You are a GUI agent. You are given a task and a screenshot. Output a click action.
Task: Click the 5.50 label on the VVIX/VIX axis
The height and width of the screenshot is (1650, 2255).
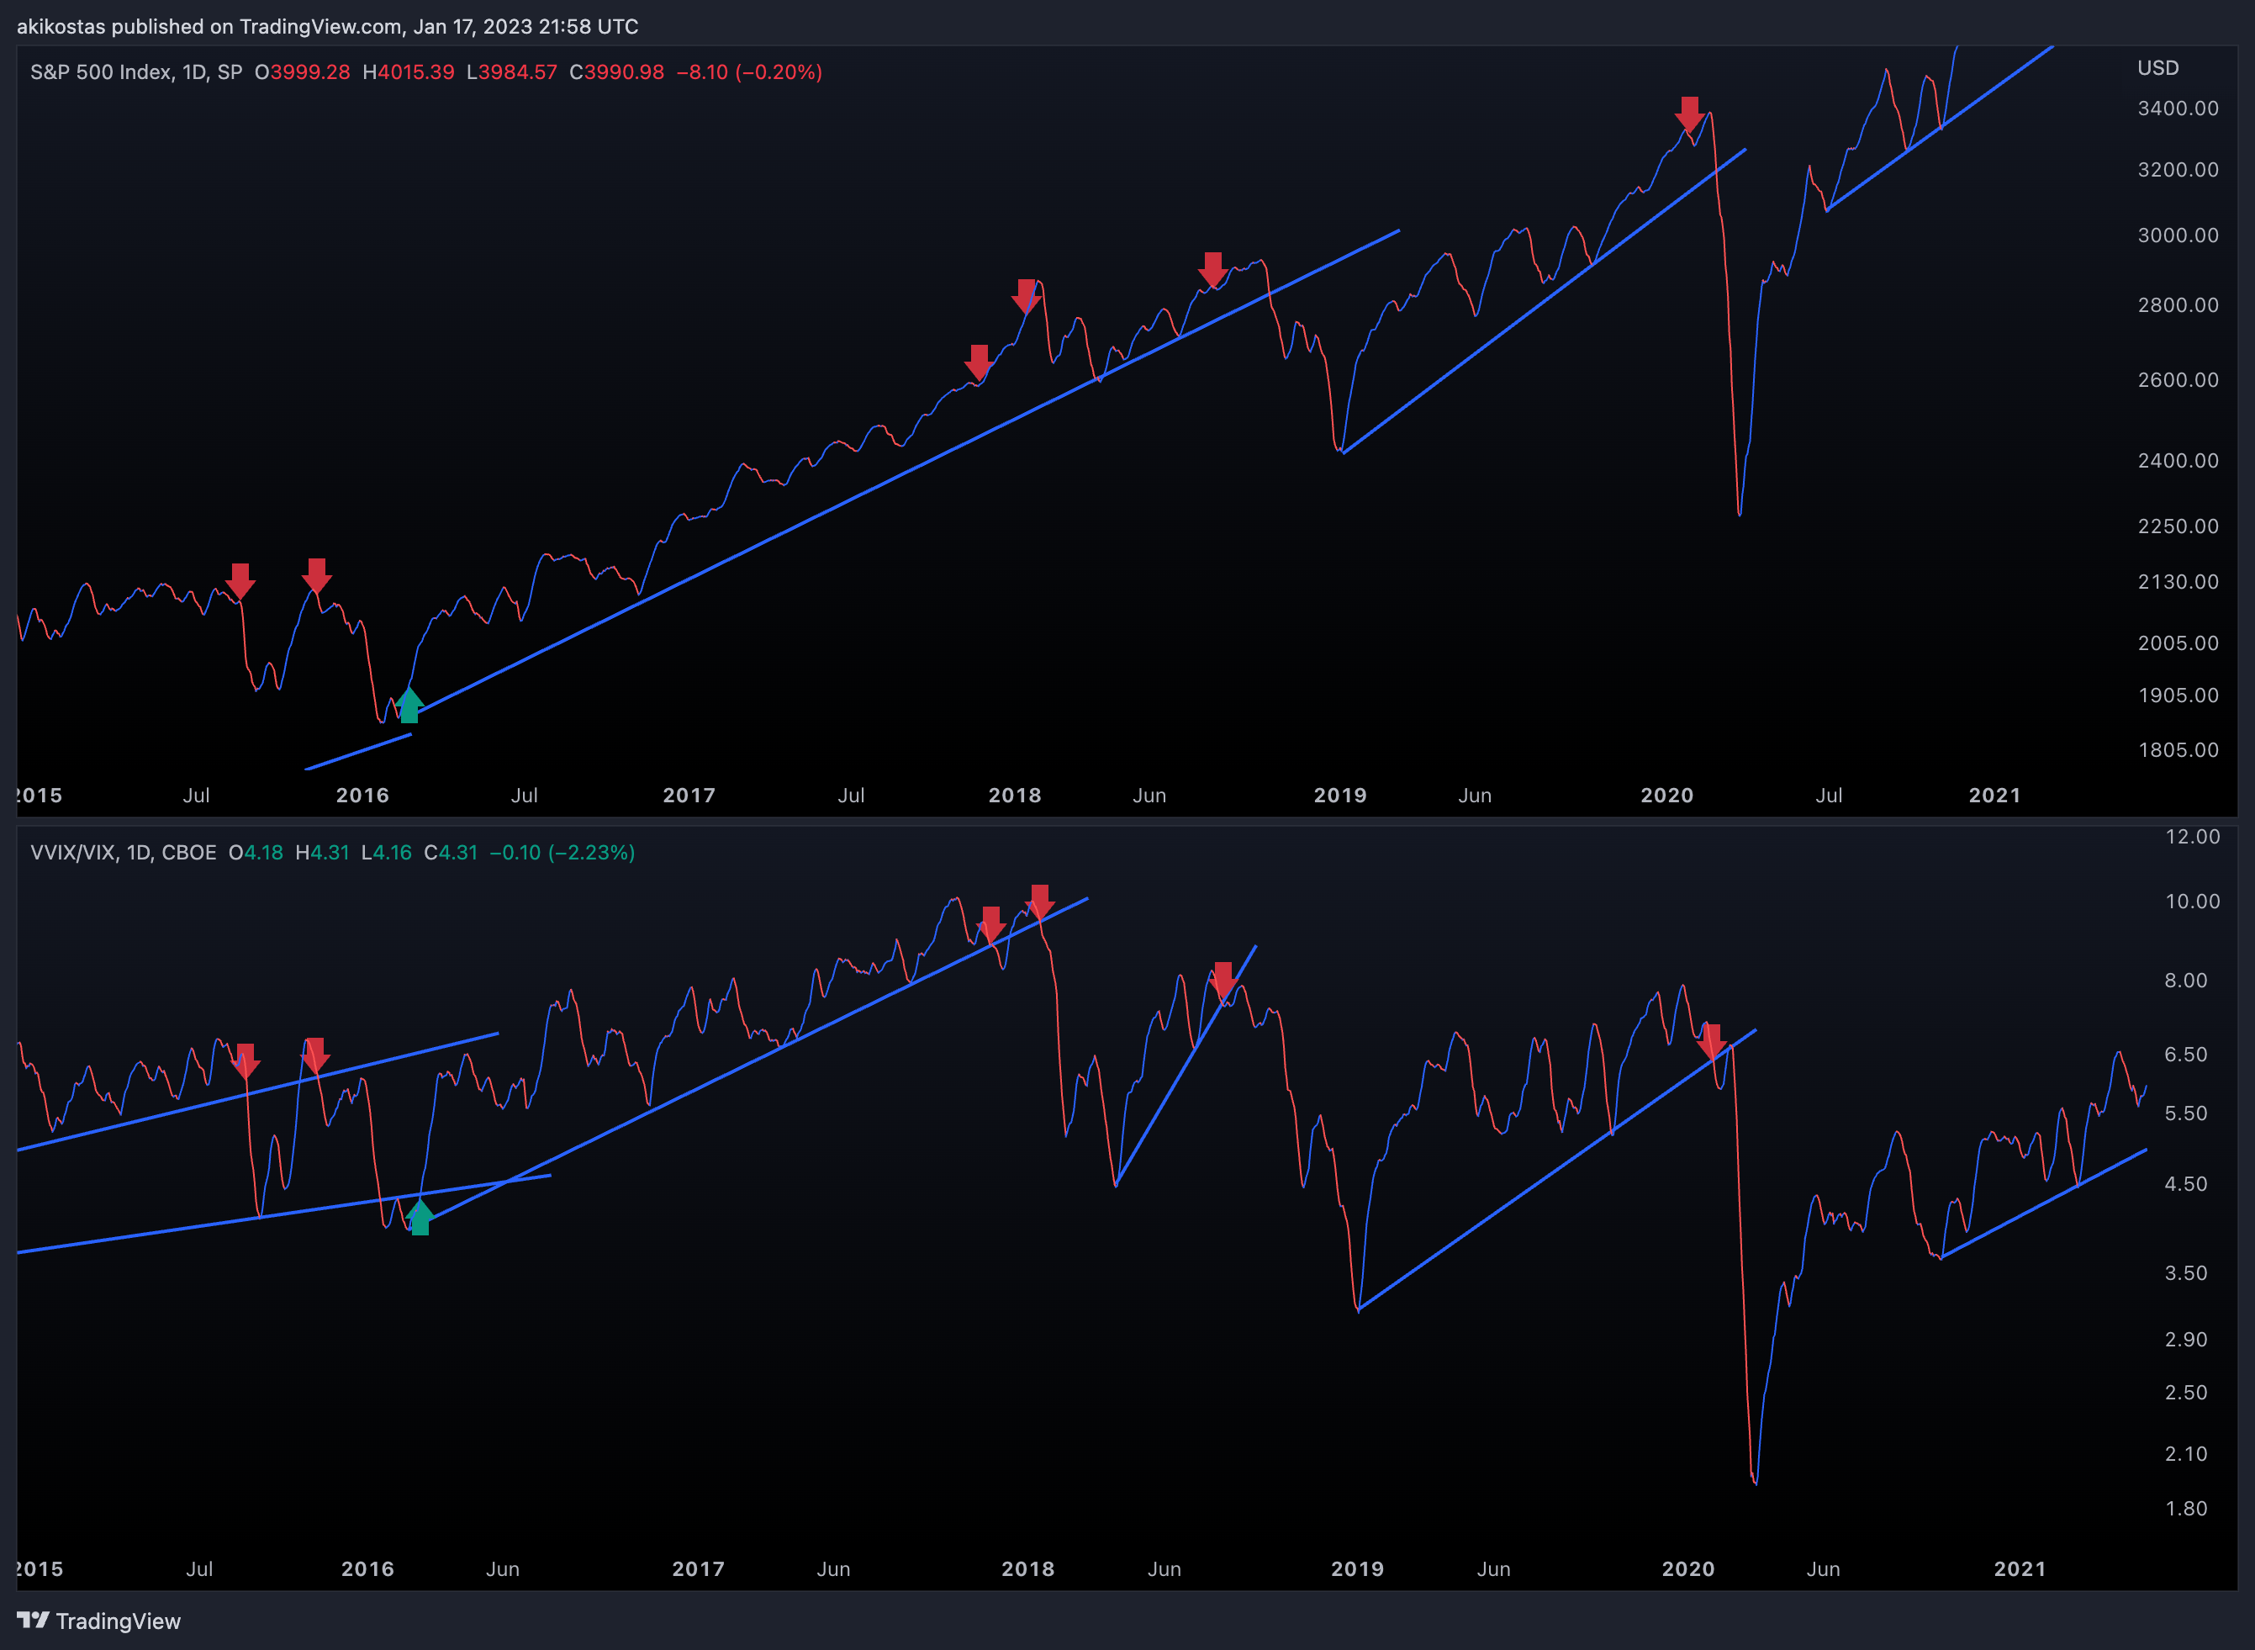click(2185, 1113)
